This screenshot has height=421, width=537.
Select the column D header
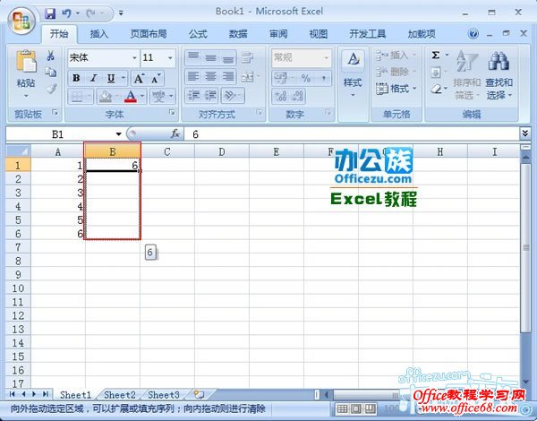click(x=222, y=151)
